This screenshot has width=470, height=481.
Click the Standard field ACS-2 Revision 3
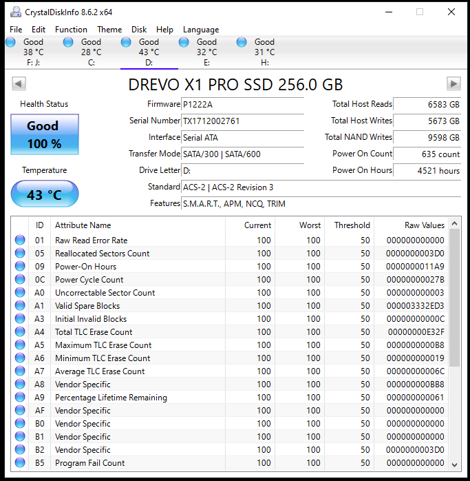coord(321,187)
